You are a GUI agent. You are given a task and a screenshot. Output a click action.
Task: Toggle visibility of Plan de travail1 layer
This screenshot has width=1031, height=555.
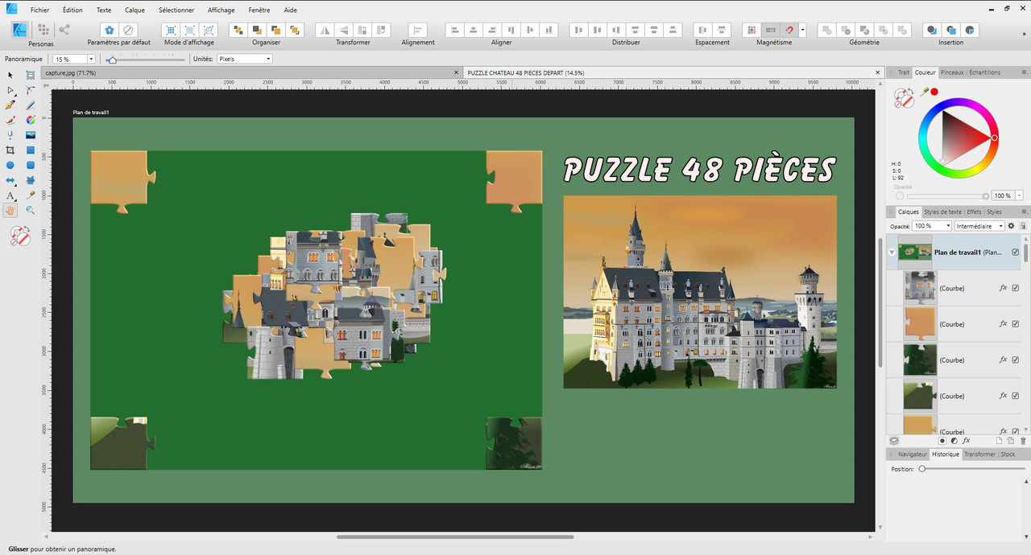point(1015,252)
